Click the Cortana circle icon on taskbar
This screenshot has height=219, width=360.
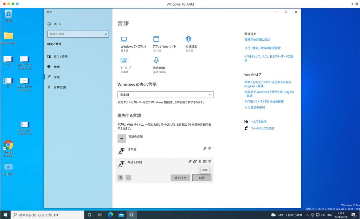[89, 215]
